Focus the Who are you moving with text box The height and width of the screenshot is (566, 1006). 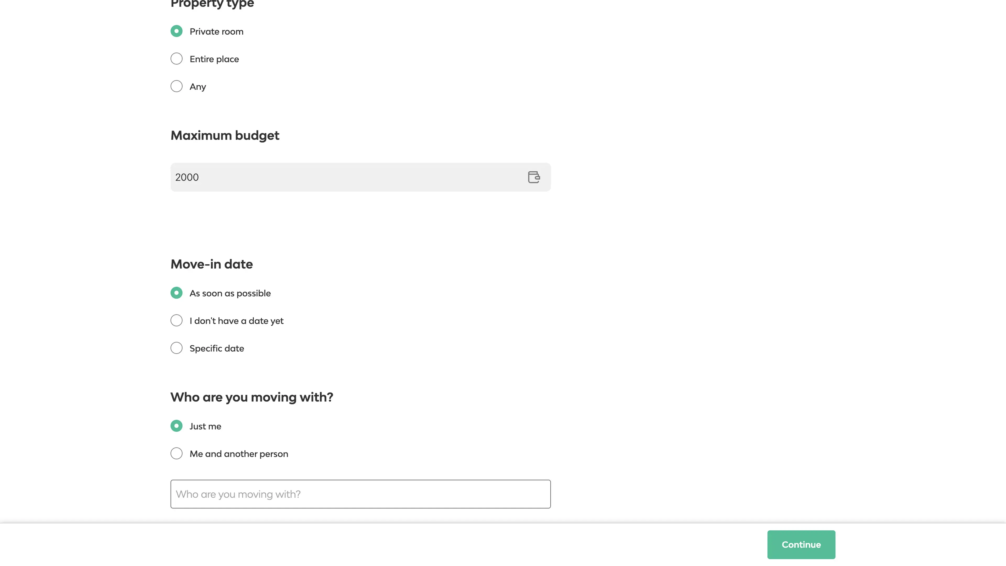click(x=360, y=494)
